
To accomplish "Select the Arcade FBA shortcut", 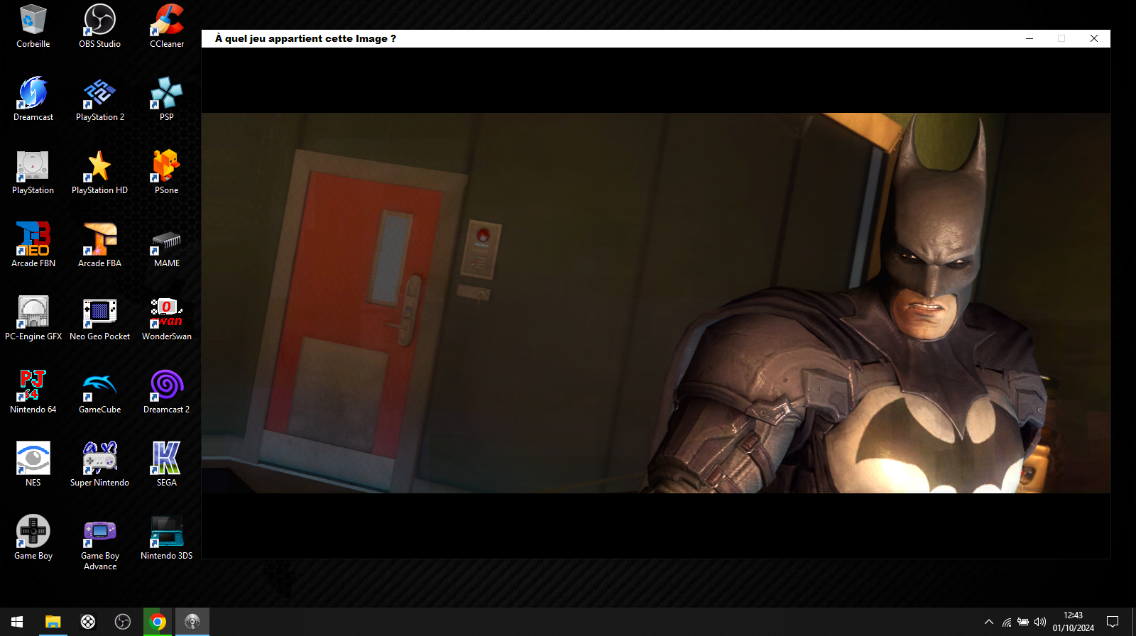I will click(x=99, y=246).
